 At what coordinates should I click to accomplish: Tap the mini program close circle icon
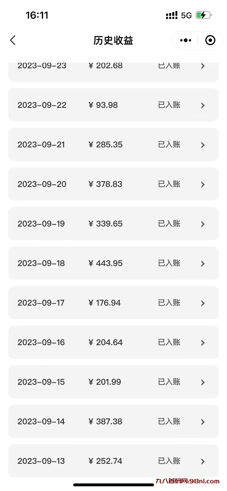210,40
